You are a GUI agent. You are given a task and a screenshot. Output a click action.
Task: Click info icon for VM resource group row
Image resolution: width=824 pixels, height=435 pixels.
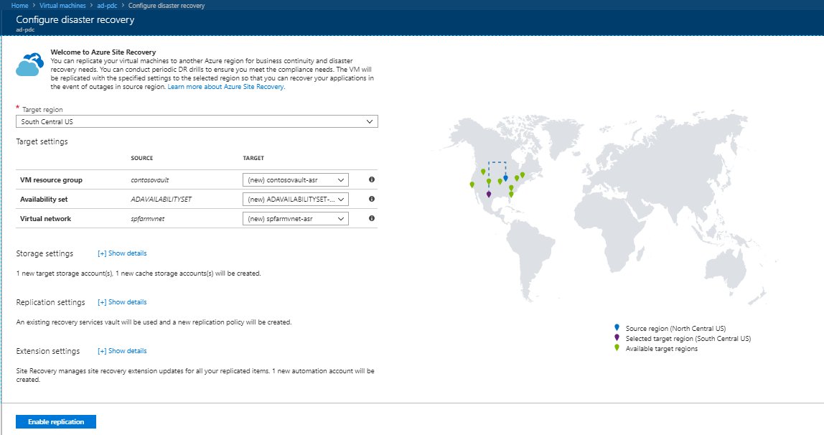pos(372,179)
